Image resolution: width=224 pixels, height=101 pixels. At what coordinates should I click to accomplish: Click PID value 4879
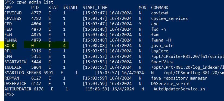pos(36,40)
